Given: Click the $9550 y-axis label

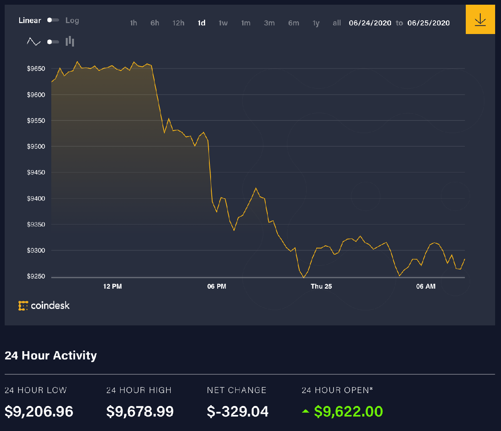Looking at the screenshot, I should pos(36,121).
